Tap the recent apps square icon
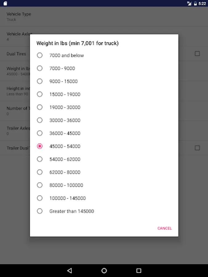This screenshot has height=277, width=208. [139, 271]
